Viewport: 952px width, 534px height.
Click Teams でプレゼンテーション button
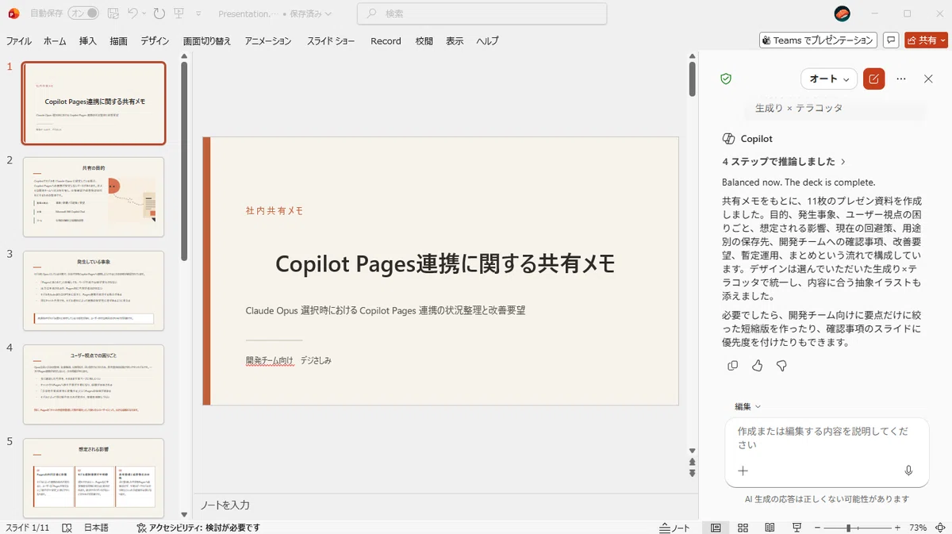[818, 40]
